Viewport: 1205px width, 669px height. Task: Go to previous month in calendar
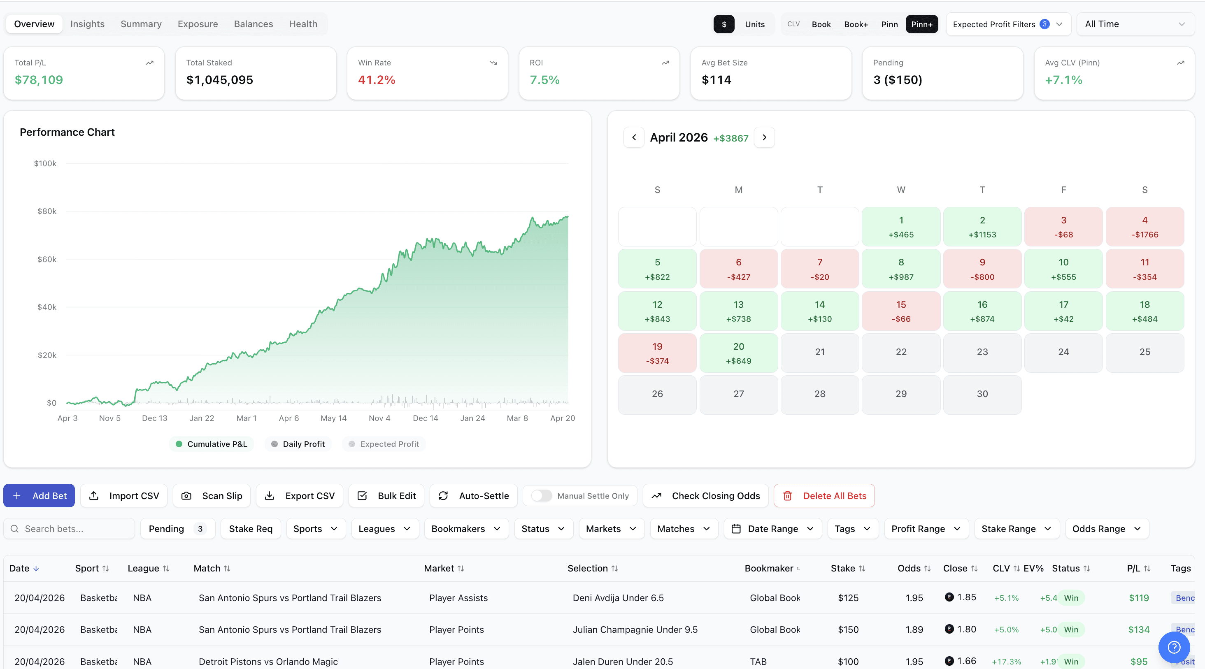[x=634, y=137]
